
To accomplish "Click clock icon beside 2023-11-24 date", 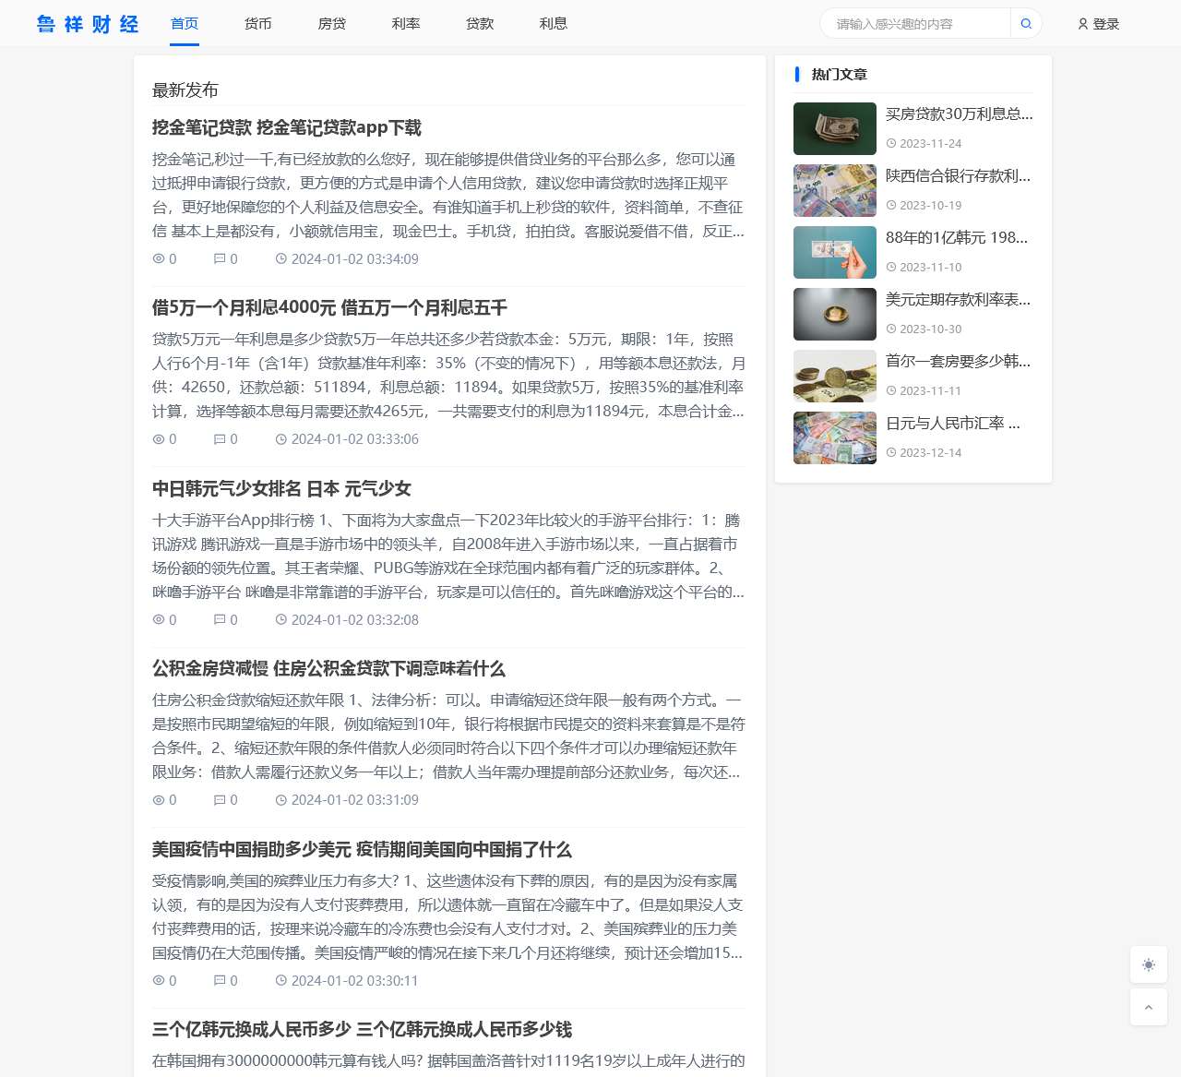I will point(891,144).
